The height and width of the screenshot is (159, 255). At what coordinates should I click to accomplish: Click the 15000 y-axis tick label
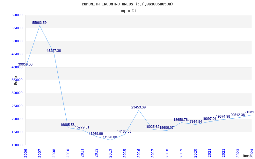click(x=17, y=132)
